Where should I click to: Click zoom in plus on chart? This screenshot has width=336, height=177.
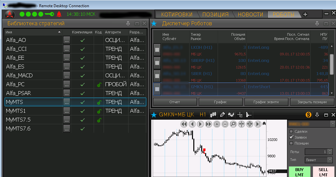(x=217, y=124)
